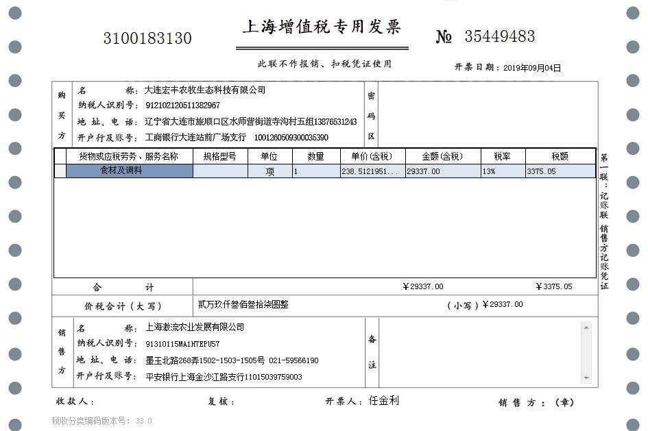Click the buyer name field 大连宏丰农牧生态科技有限公司

tap(205, 90)
